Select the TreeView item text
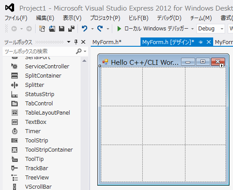 37,178
